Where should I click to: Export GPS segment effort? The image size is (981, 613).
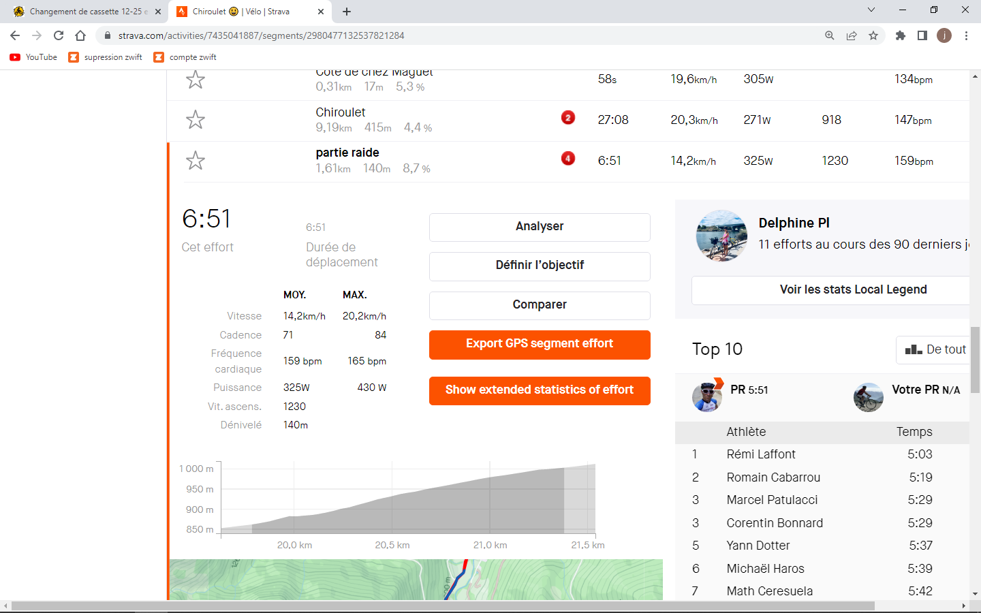(540, 345)
